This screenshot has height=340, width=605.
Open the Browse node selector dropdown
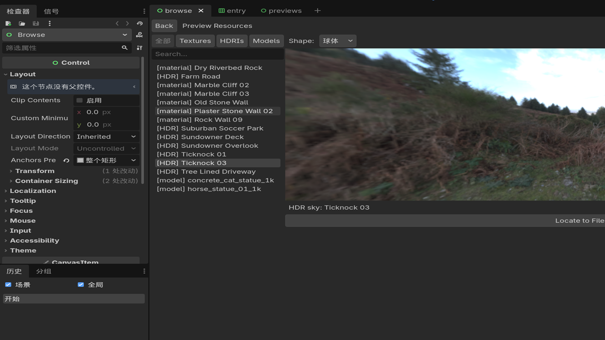coord(67,35)
